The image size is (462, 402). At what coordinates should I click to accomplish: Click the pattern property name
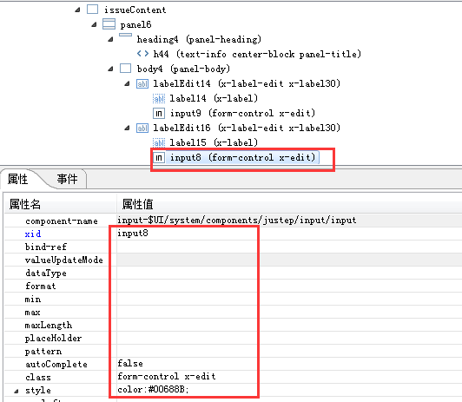43,352
